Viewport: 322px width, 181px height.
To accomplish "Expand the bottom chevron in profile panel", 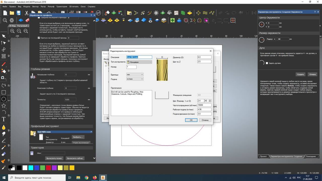I will tap(94, 158).
